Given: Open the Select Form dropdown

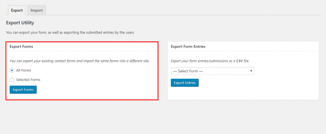Looking at the screenshot, I should tap(212, 71).
